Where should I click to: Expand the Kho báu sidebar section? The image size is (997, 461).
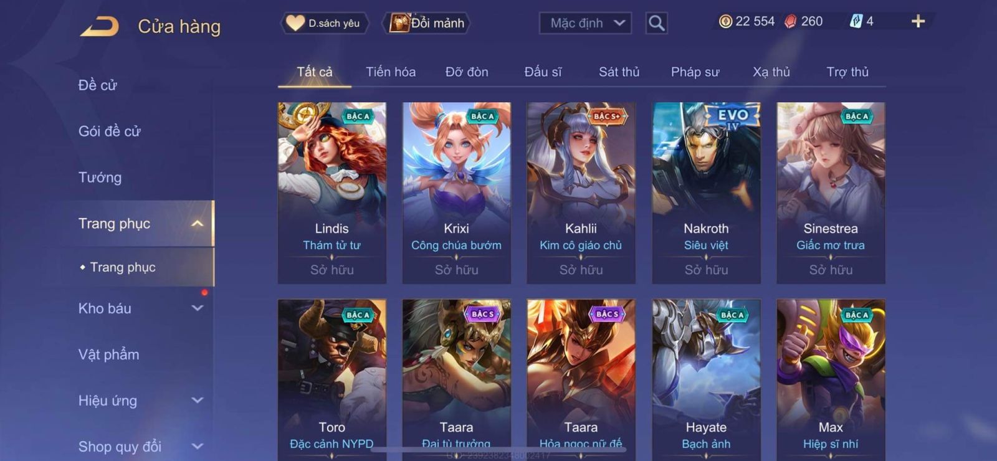[198, 308]
